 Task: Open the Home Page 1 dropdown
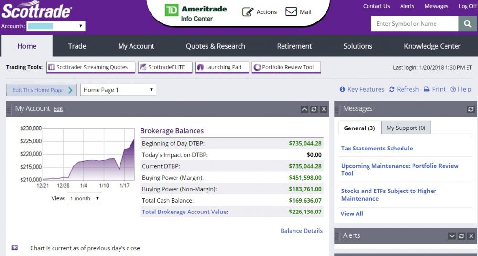118,90
